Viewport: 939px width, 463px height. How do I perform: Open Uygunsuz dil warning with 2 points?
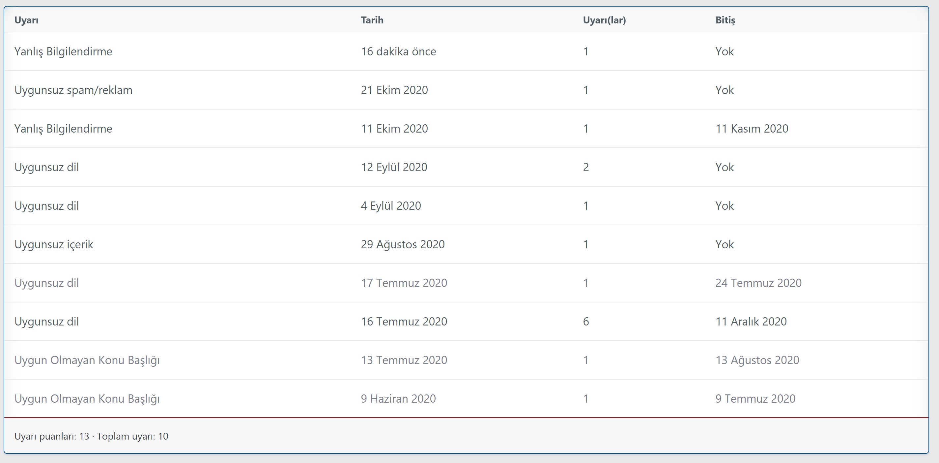(47, 167)
